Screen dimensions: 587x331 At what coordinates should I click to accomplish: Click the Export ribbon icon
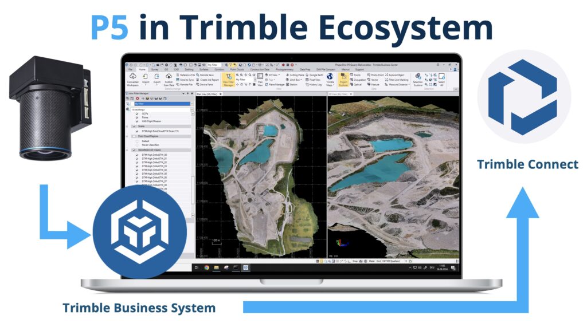(157, 79)
